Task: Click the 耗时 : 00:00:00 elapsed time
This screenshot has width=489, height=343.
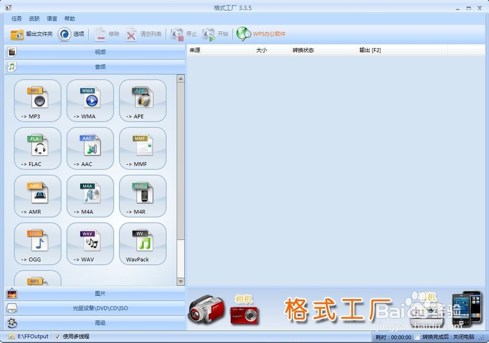Action: point(393,337)
